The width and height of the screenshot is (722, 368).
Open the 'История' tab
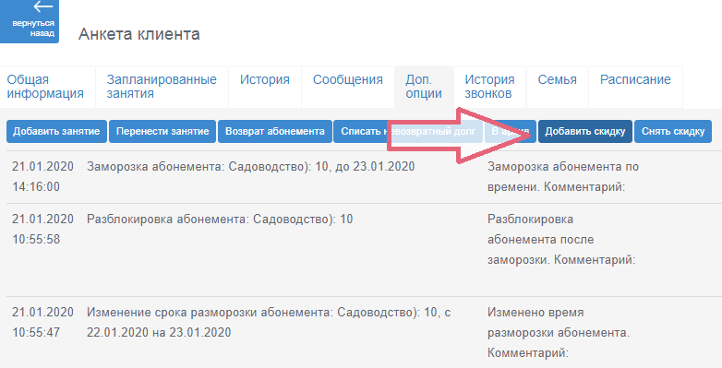pos(265,87)
